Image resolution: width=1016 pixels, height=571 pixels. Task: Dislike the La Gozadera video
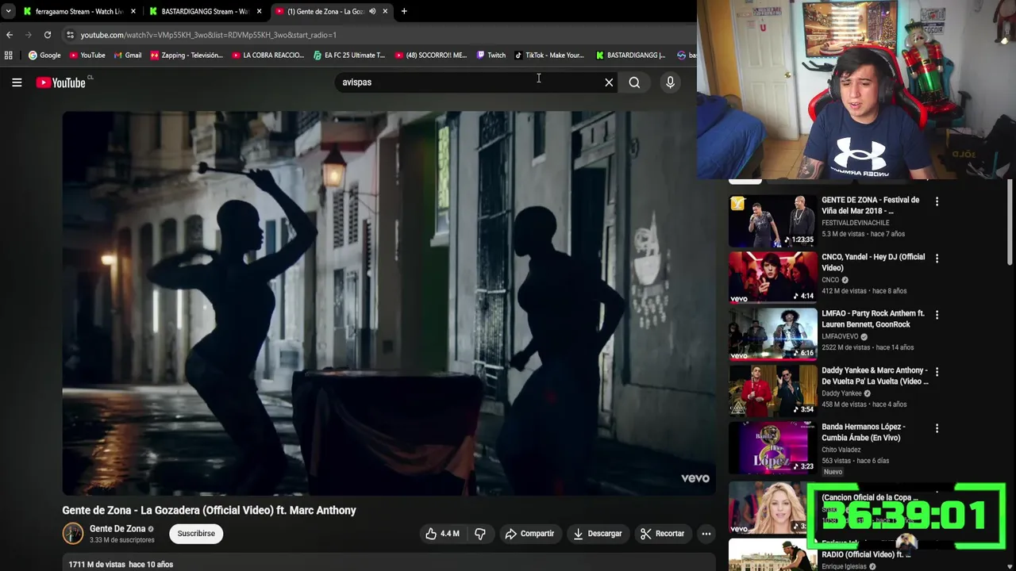pyautogui.click(x=480, y=534)
